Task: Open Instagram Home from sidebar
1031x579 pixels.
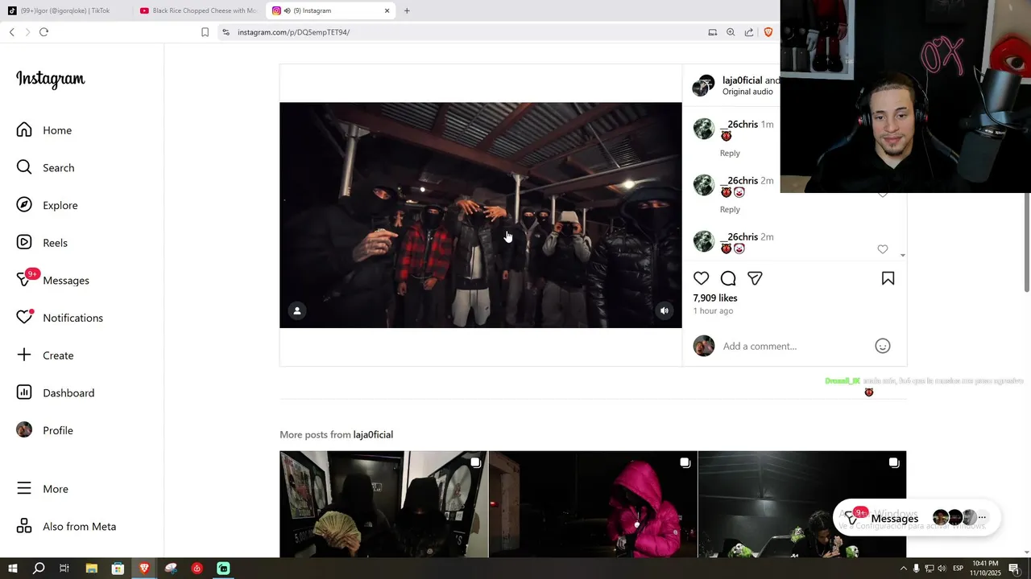Action: 44,130
